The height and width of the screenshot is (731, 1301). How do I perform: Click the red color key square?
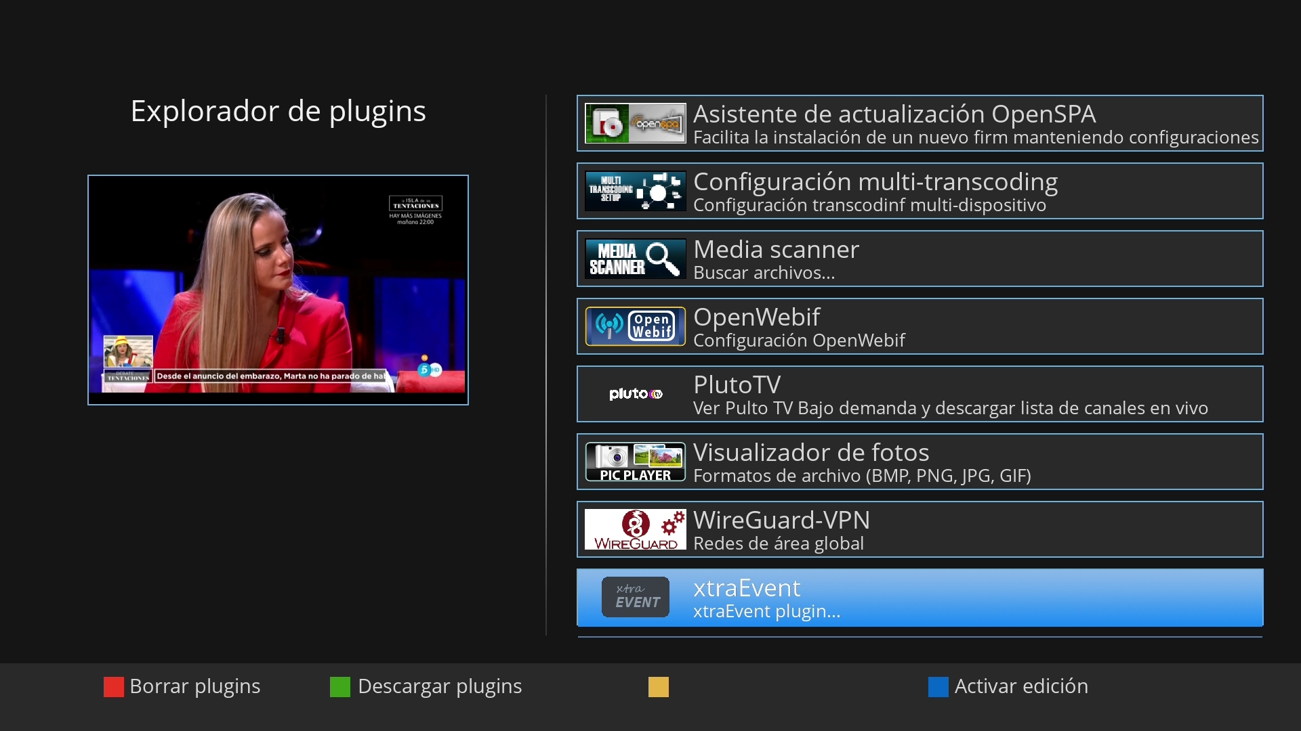[x=113, y=687]
